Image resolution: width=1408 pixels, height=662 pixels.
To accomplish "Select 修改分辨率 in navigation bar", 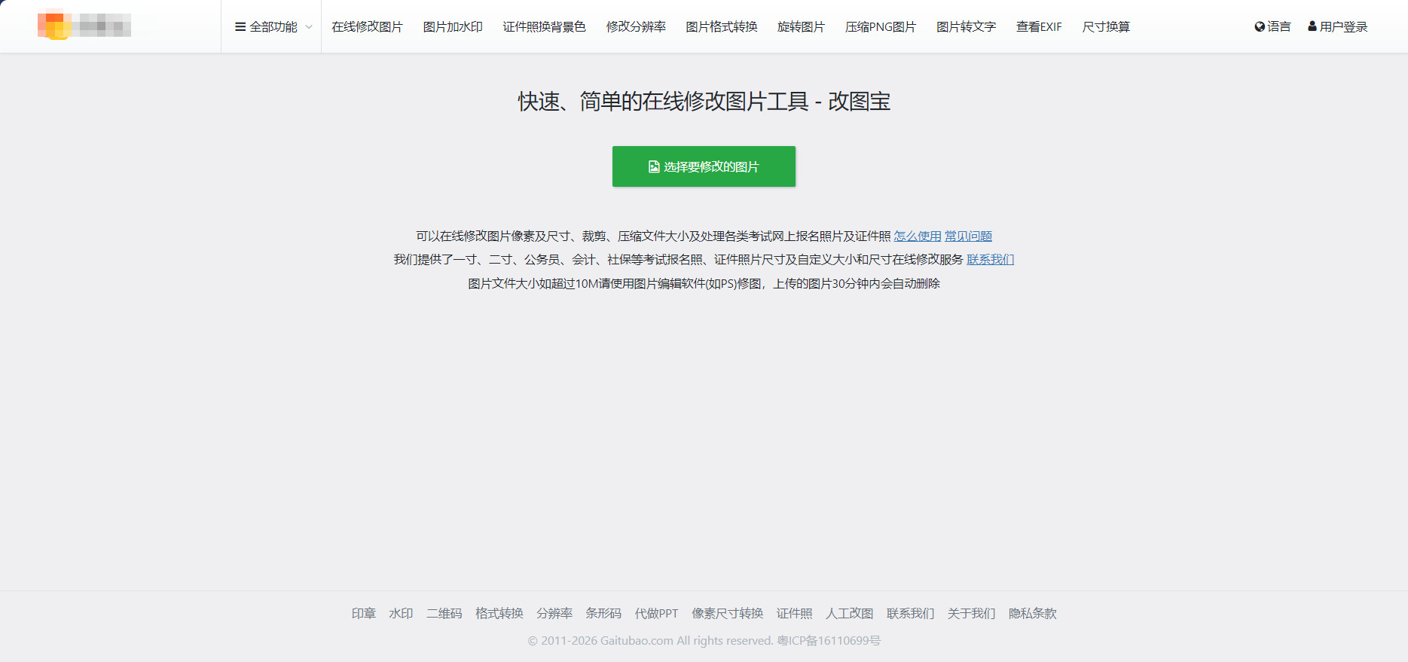I will tap(636, 27).
